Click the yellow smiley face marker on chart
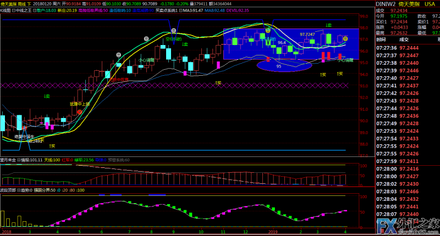 (345, 38)
